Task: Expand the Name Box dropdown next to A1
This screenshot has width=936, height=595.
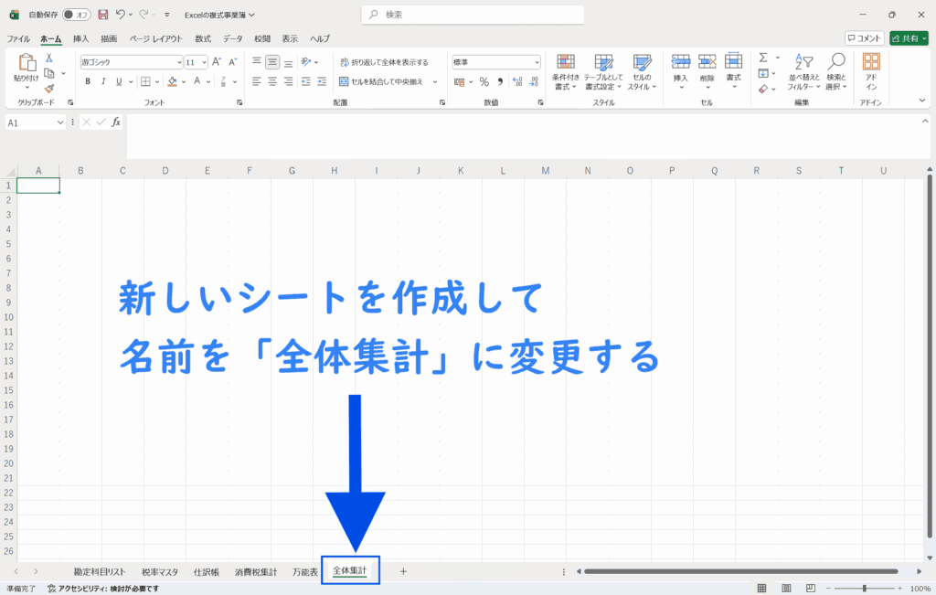Action: point(60,122)
